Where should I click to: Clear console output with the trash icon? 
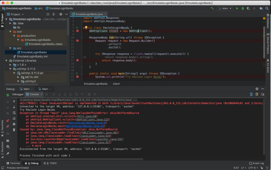[14, 130]
